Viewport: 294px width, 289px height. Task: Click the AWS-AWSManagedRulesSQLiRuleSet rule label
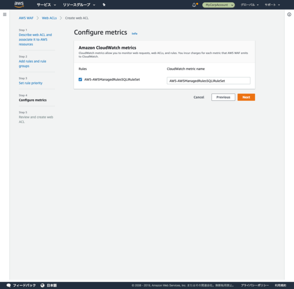(112, 80)
